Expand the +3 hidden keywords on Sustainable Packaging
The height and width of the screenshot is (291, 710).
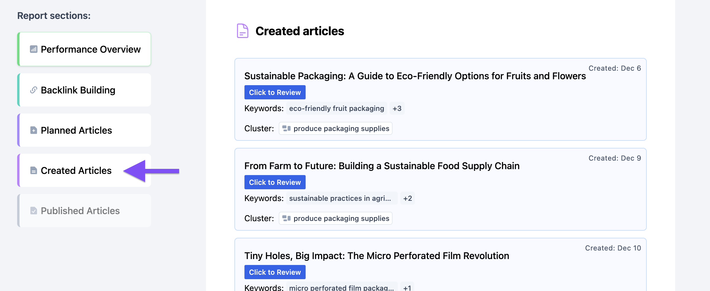coord(397,108)
